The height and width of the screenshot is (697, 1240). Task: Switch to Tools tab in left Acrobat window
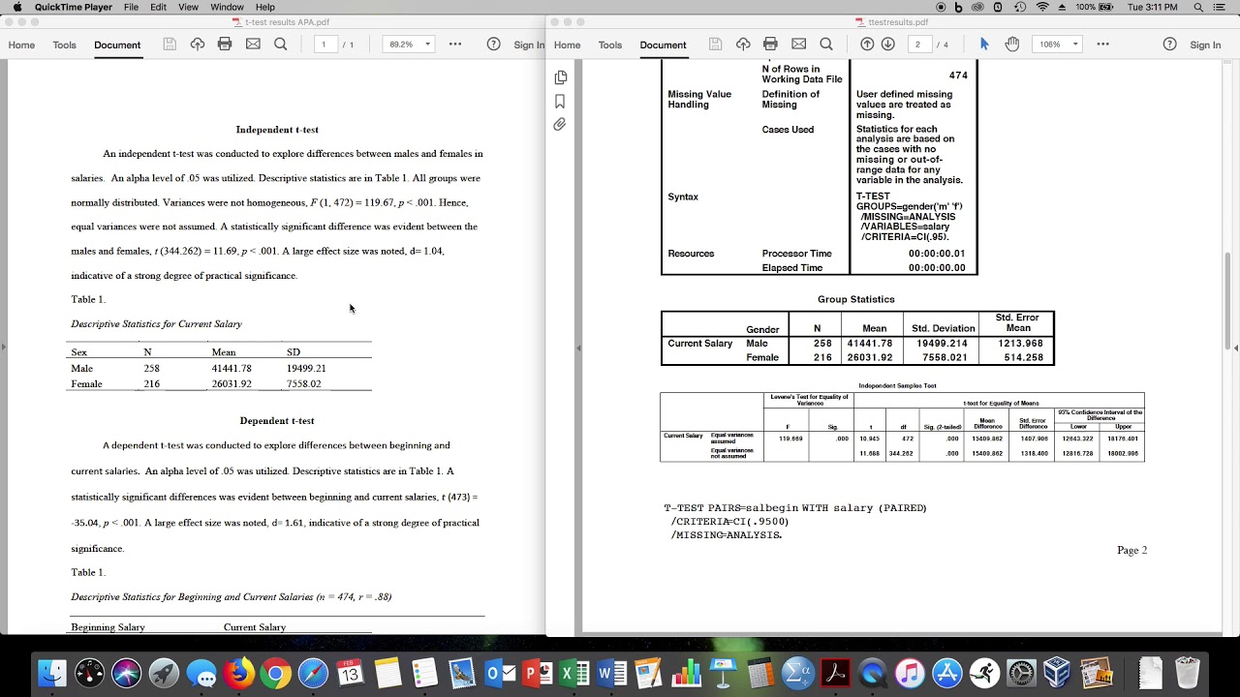coord(64,45)
